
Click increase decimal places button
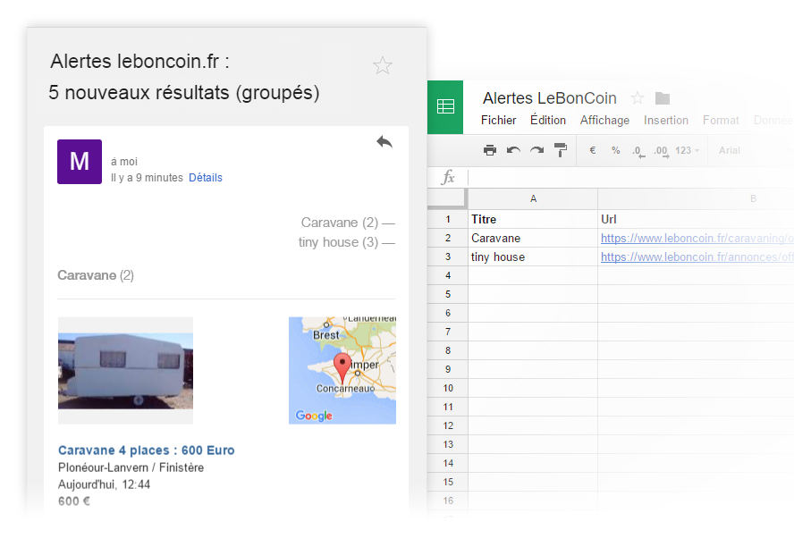[662, 151]
